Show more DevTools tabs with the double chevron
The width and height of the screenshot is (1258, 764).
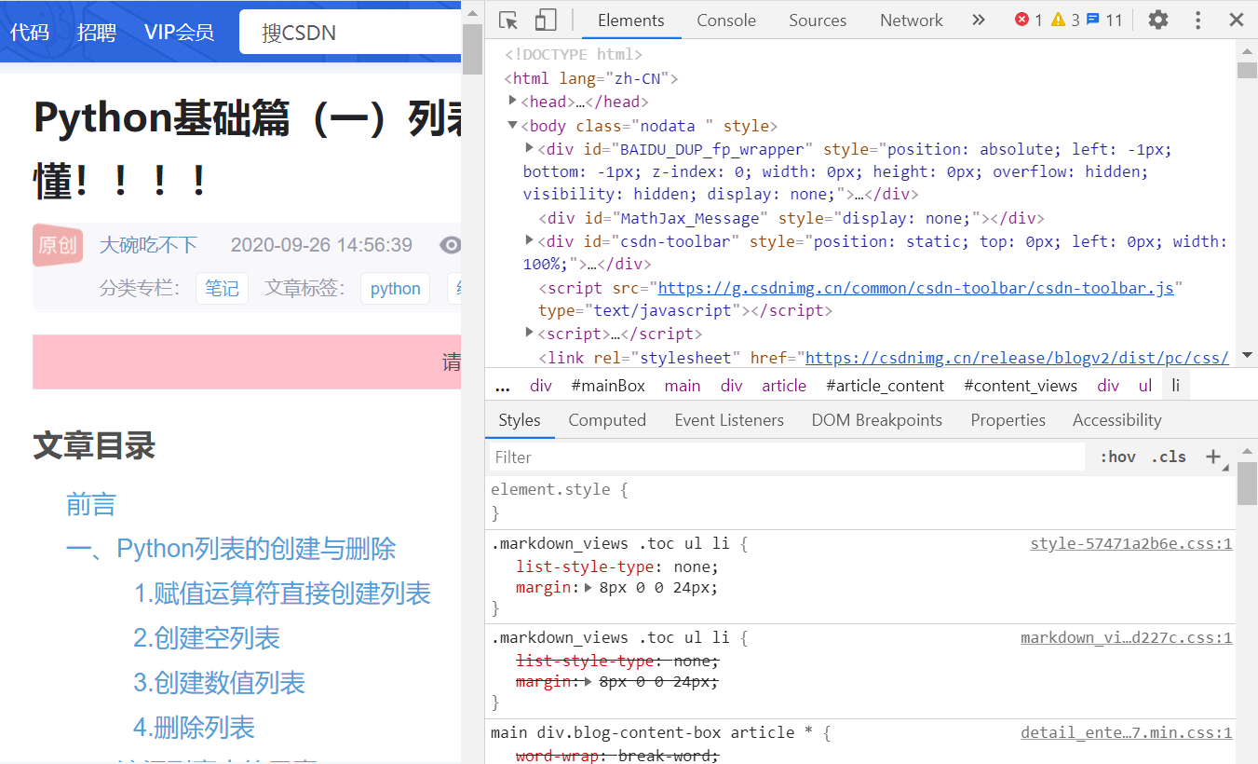coord(978,20)
